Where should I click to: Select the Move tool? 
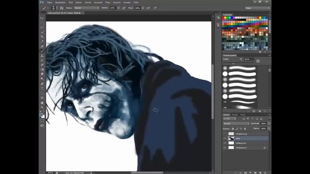[x=42, y=18]
